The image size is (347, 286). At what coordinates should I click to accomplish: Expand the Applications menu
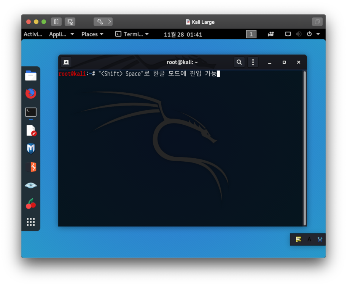point(62,34)
